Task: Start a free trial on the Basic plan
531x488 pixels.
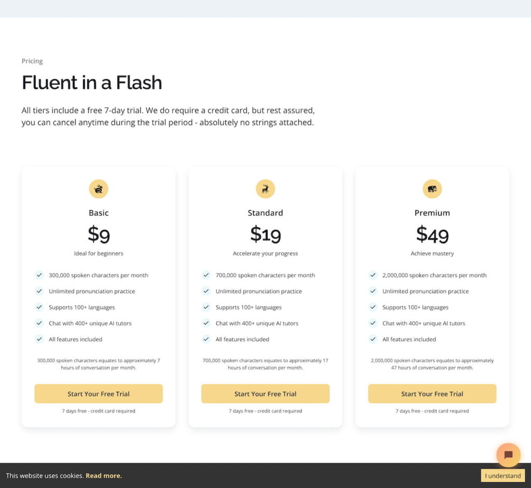Action: [x=99, y=394]
